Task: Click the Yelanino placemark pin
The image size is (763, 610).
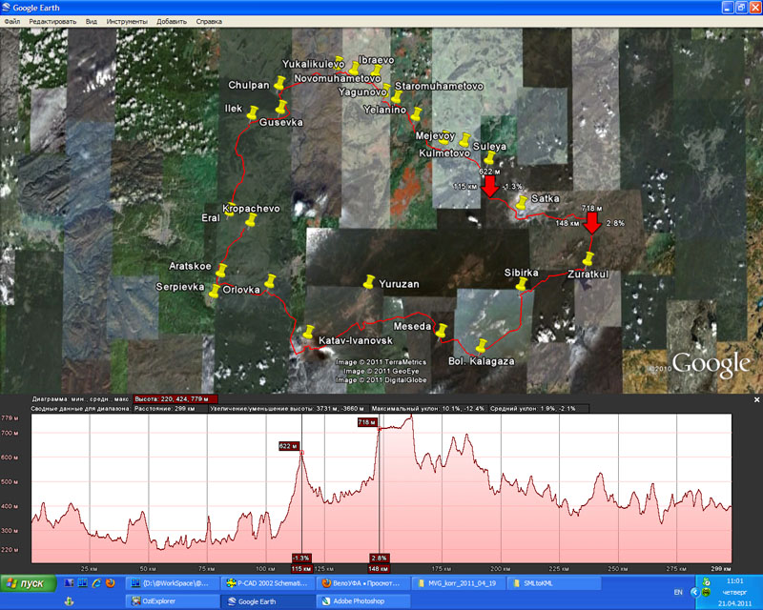Action: 416,114
